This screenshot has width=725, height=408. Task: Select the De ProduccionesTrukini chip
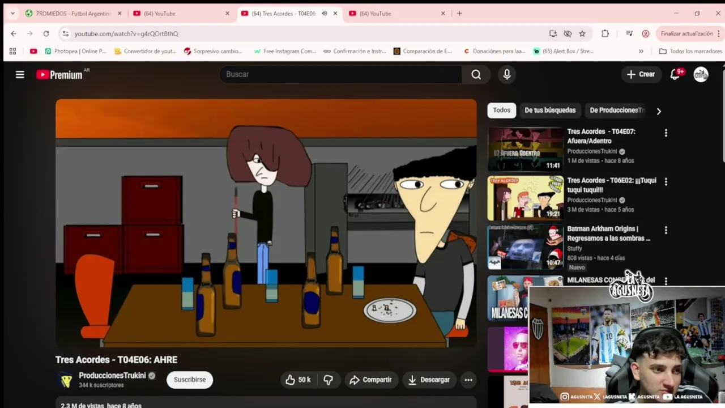[617, 110]
